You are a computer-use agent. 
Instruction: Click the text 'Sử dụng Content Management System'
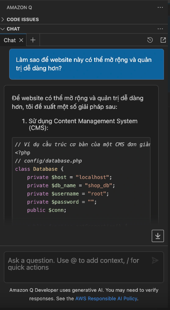[83, 121]
